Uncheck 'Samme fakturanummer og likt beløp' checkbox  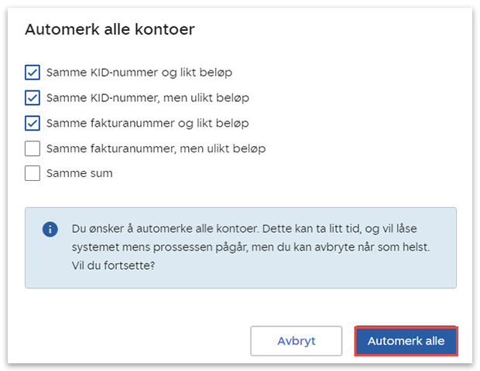click(33, 123)
